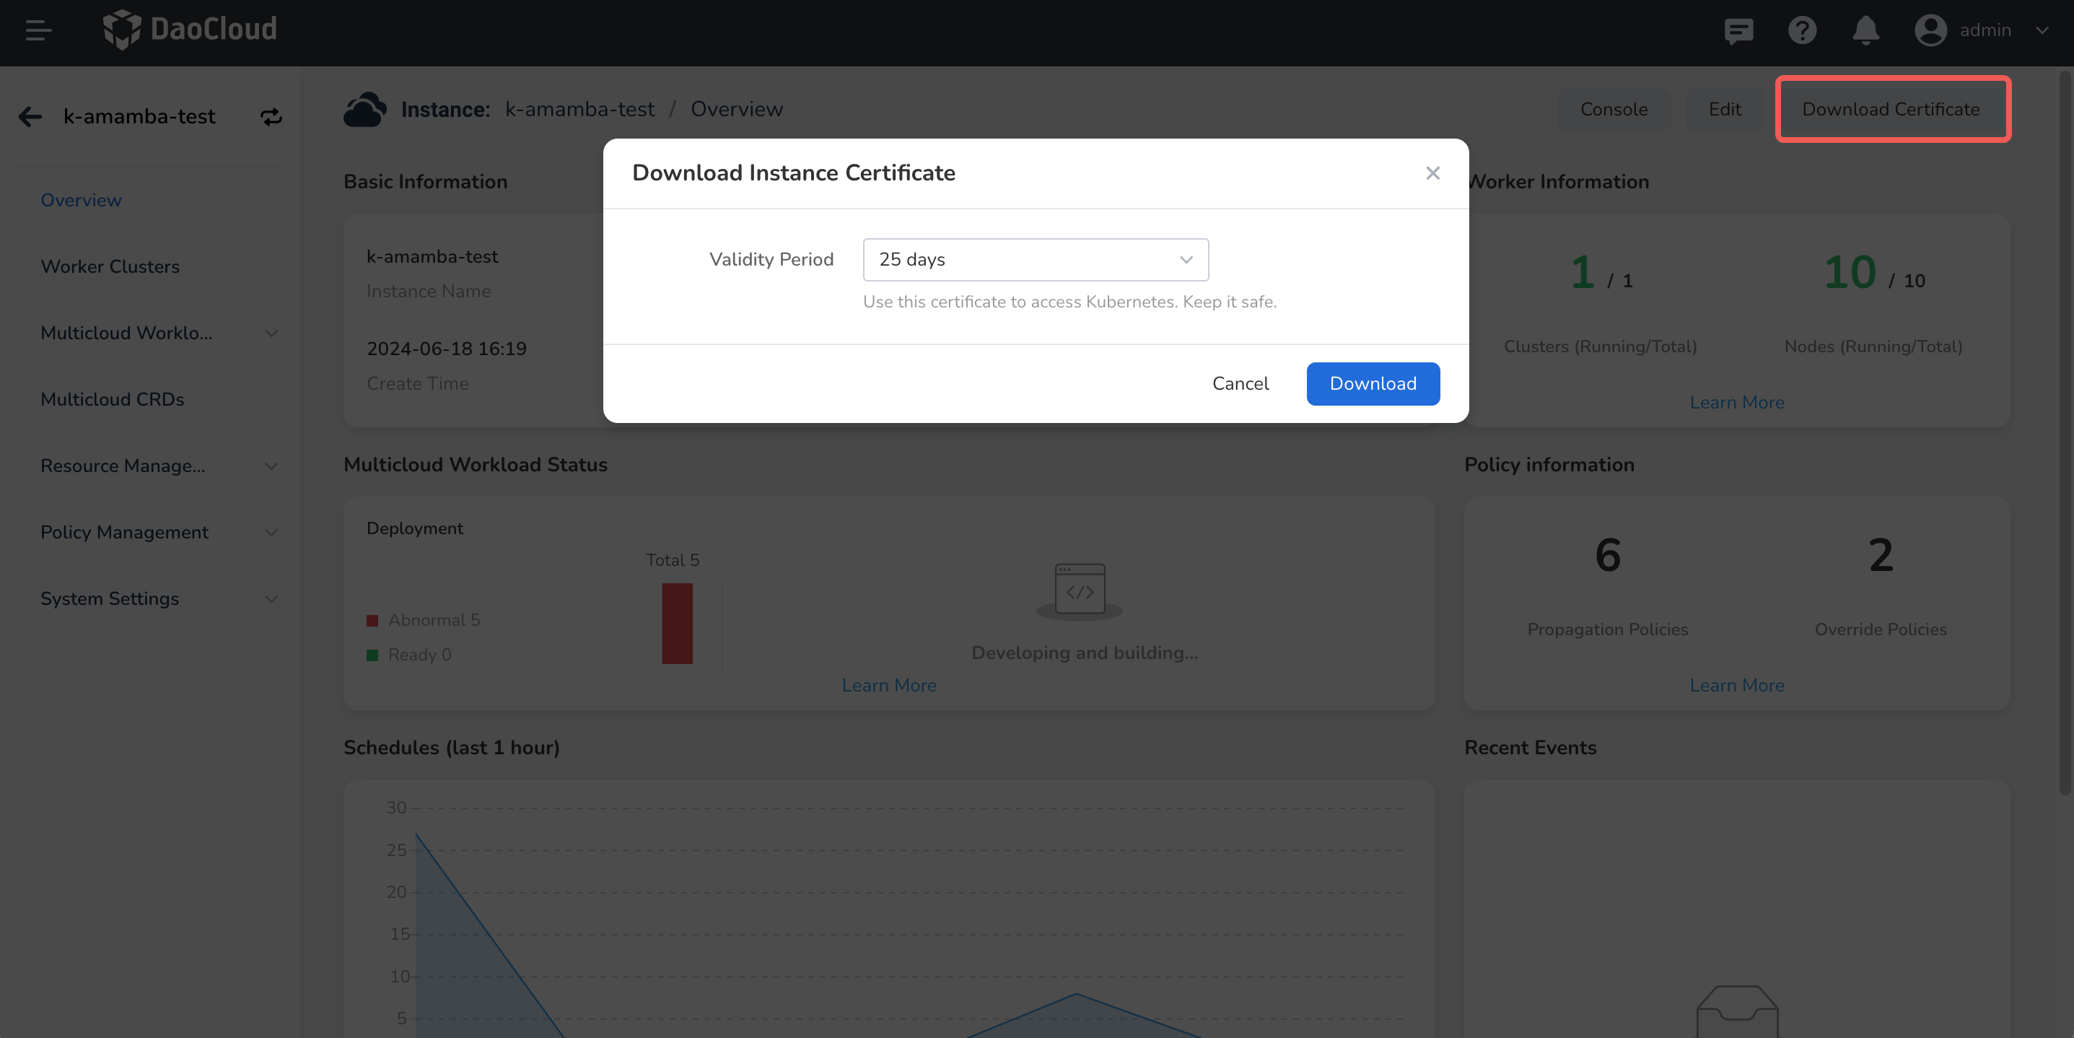The height and width of the screenshot is (1038, 2074).
Task: Open the hamburger navigation menu
Action: (x=38, y=30)
